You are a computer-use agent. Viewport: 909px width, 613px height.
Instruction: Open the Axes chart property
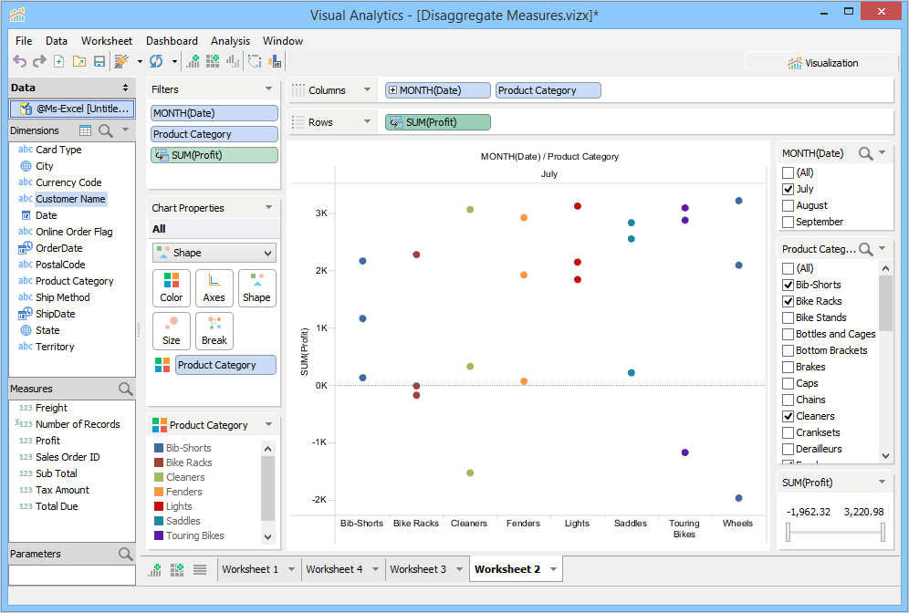pos(214,288)
